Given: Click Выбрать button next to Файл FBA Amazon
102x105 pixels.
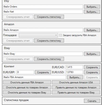Looking at the screenshot, I should click(75, 77).
